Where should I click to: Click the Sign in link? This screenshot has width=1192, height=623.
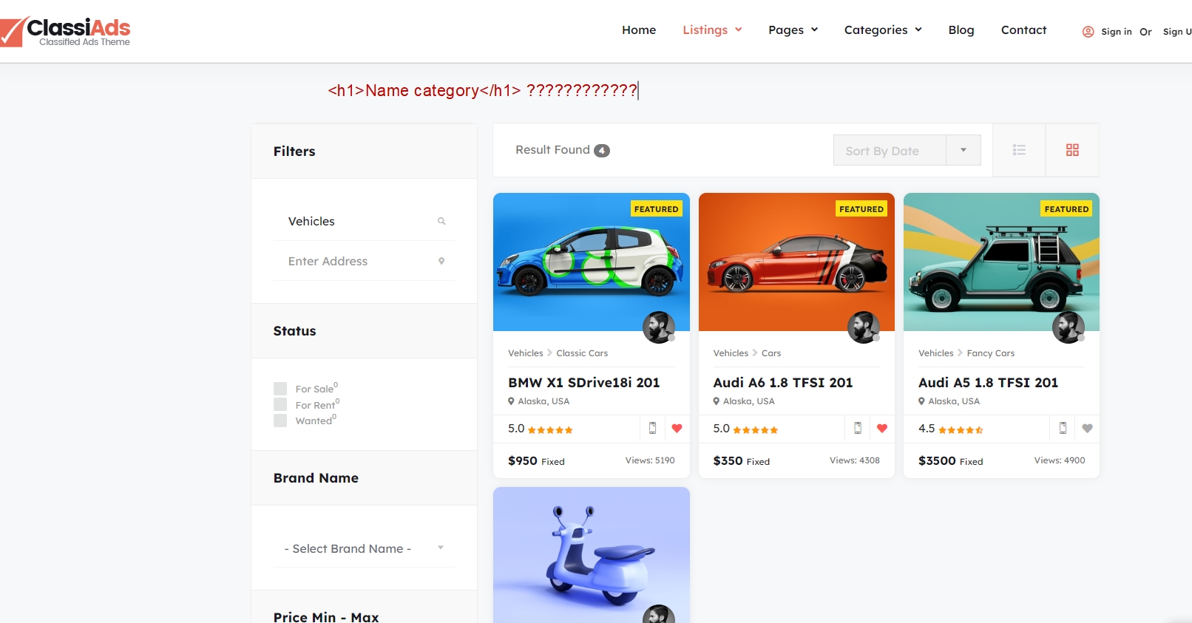point(1116,32)
